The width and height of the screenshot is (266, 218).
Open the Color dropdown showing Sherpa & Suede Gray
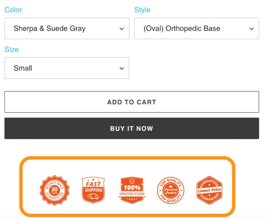point(67,28)
